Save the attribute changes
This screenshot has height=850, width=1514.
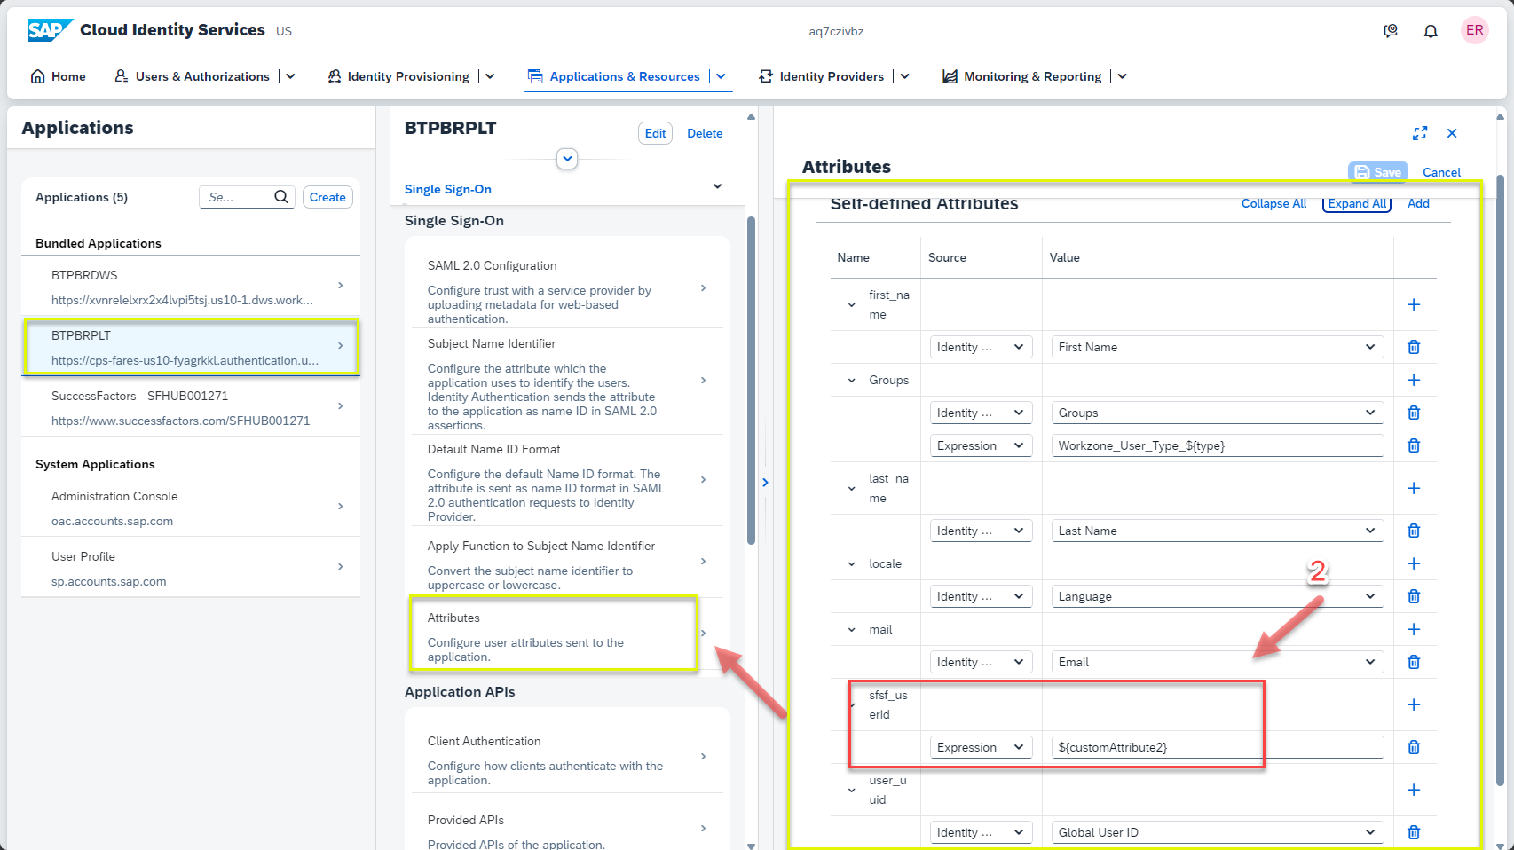click(x=1377, y=172)
